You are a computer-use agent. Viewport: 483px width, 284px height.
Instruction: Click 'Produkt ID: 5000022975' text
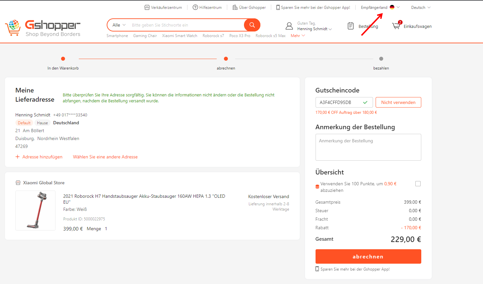pos(84,219)
